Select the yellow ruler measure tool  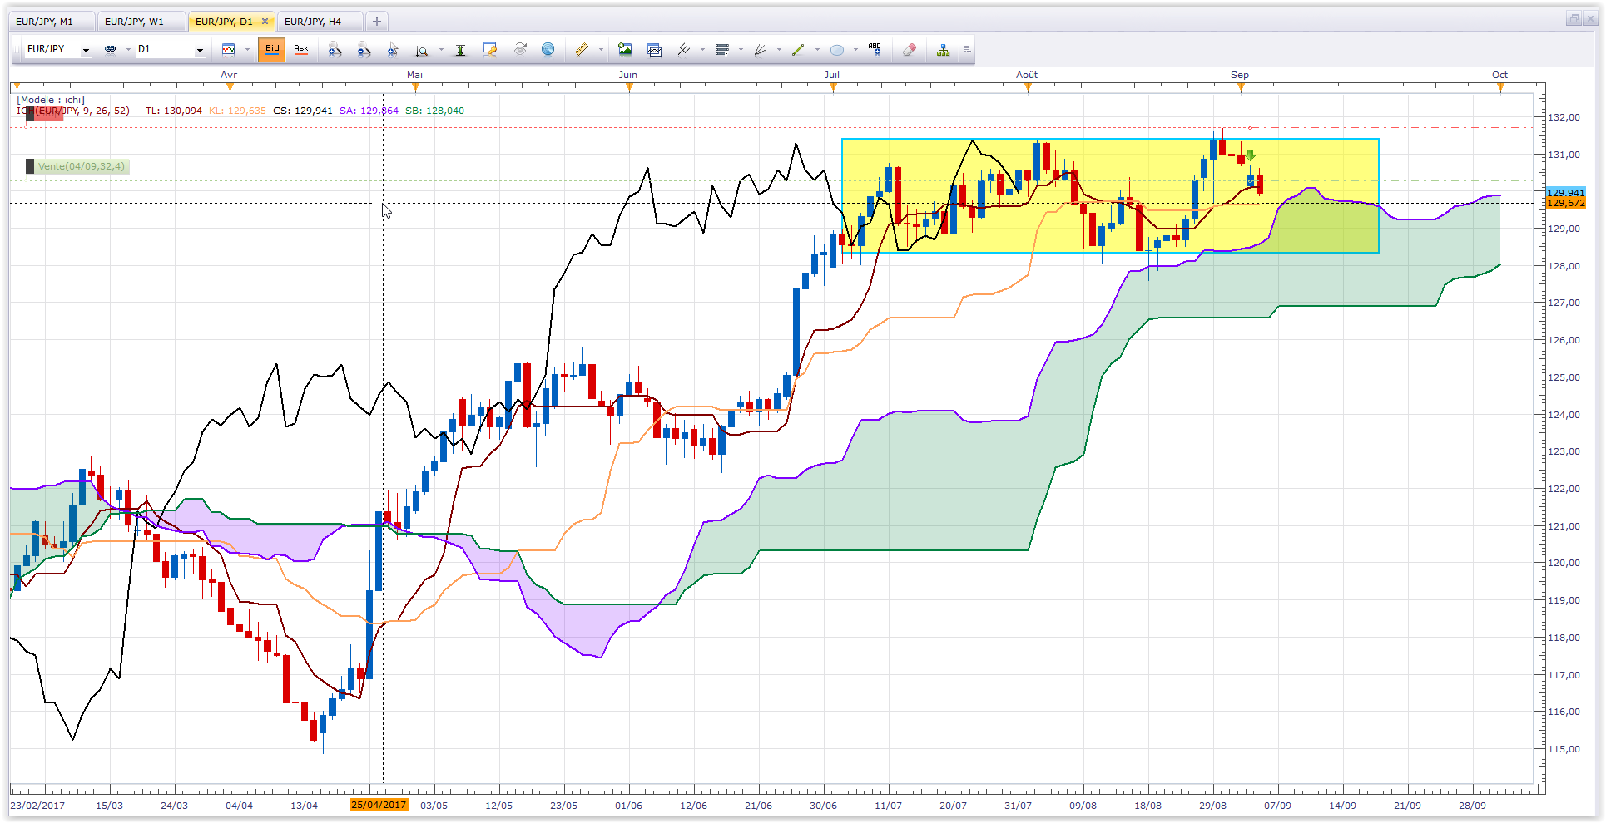coord(582,50)
